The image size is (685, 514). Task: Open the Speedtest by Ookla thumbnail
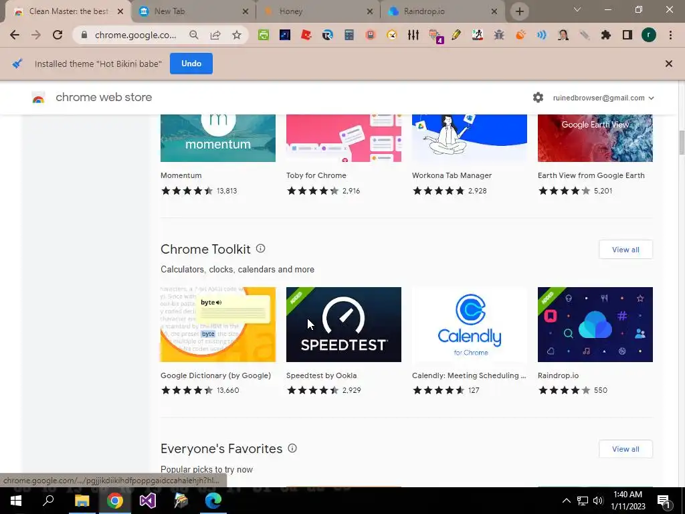click(x=344, y=325)
